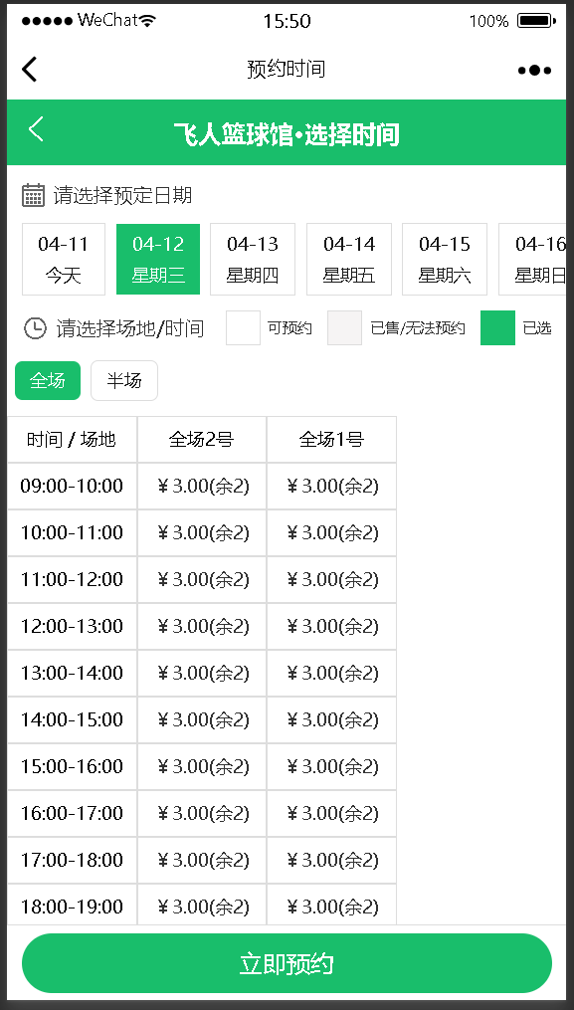Select date 04-13 星期四
Viewport: 574px width, 1010px height.
[253, 259]
